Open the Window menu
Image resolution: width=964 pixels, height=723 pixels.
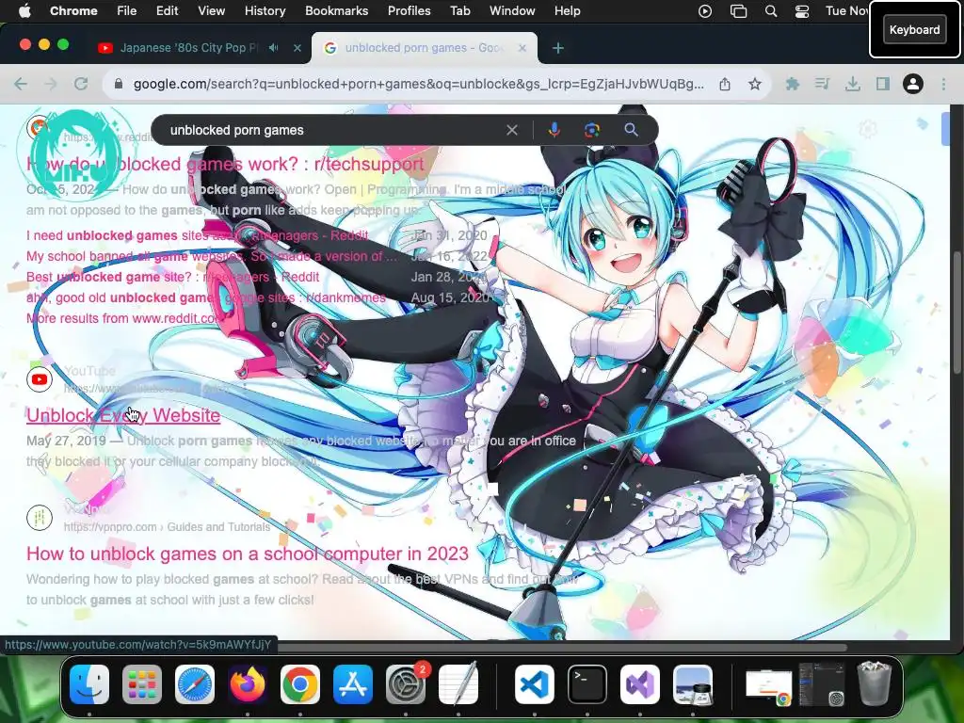512,11
